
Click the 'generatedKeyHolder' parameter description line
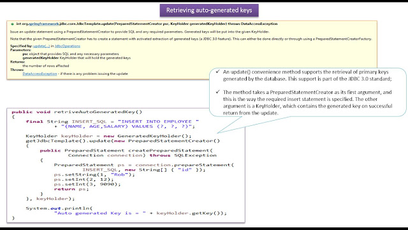tap(76, 58)
